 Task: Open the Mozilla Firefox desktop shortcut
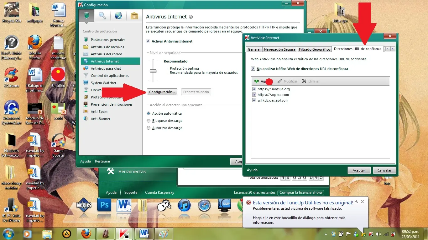(35, 47)
